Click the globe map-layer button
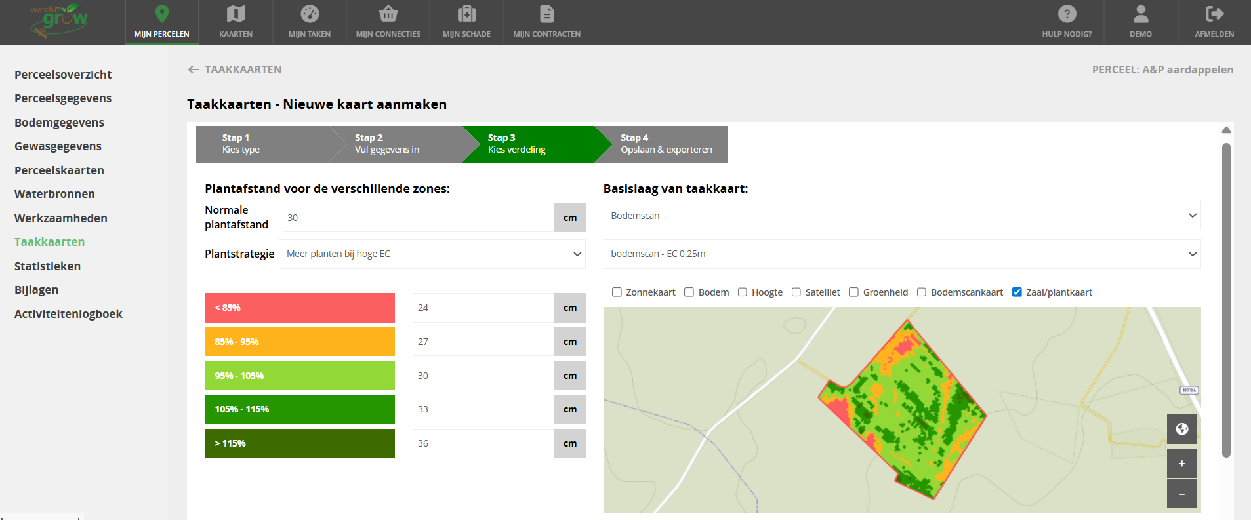The height and width of the screenshot is (520, 1251). coord(1181,429)
